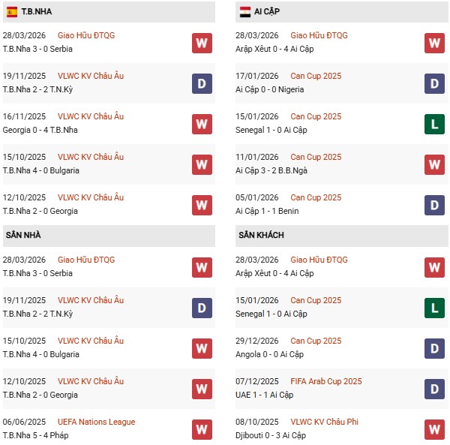
Task: Click D badge for UAE 1-1 Ai Cập
Action: (x=435, y=388)
